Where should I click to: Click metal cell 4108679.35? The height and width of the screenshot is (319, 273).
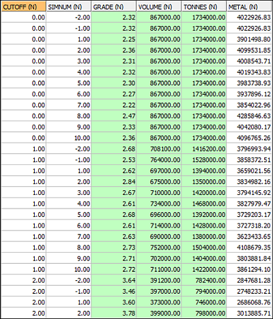click(x=250, y=247)
